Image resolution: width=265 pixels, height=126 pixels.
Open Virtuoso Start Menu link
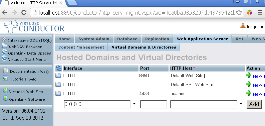pyautogui.click(x=27, y=60)
